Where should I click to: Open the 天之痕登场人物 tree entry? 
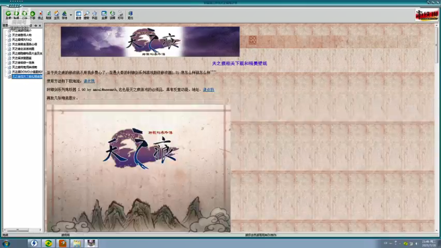coord(21,35)
